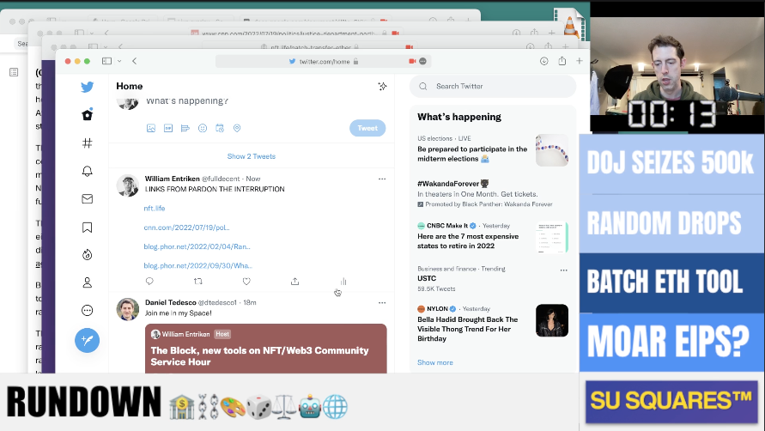This screenshot has height=431, width=765.
Task: Like William Entriken's tweet
Action: (x=246, y=281)
